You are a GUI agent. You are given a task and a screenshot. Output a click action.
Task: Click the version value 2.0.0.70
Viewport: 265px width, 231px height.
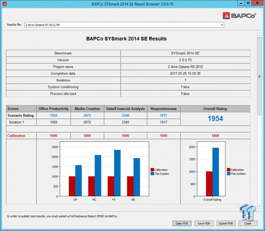(185, 60)
